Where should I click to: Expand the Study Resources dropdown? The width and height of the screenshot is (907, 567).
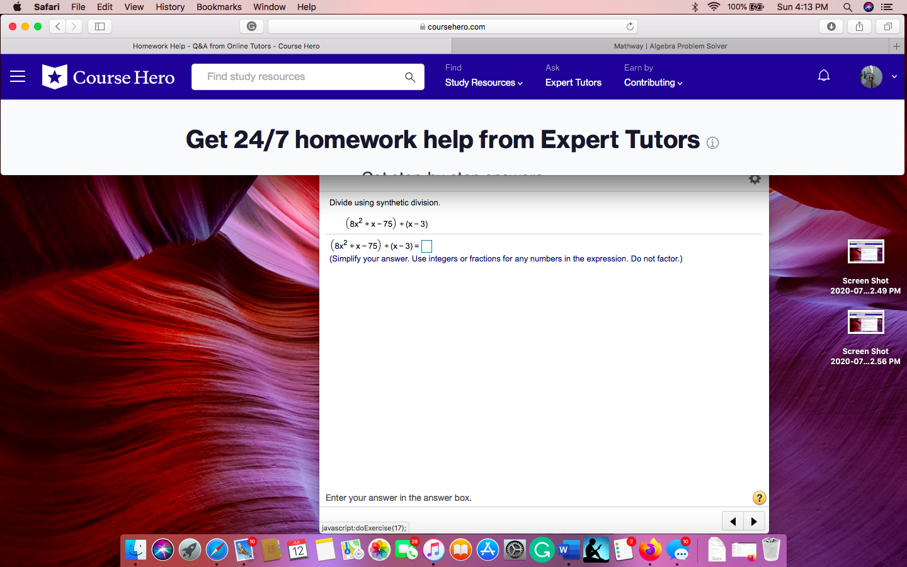point(483,83)
